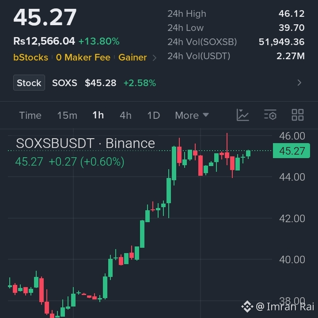Open the Gainer tag
Image resolution: width=318 pixels, height=318 pixels.
tap(132, 57)
